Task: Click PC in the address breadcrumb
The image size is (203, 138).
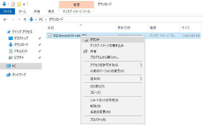Action: tap(41, 20)
